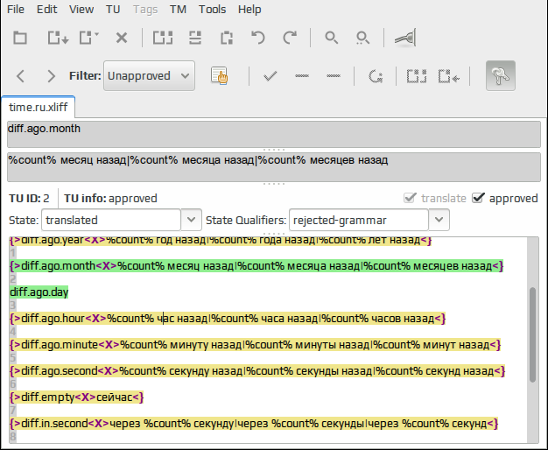This screenshot has height=450, width=548.
Task: Click the magnifier with dots icon
Action: (x=362, y=38)
